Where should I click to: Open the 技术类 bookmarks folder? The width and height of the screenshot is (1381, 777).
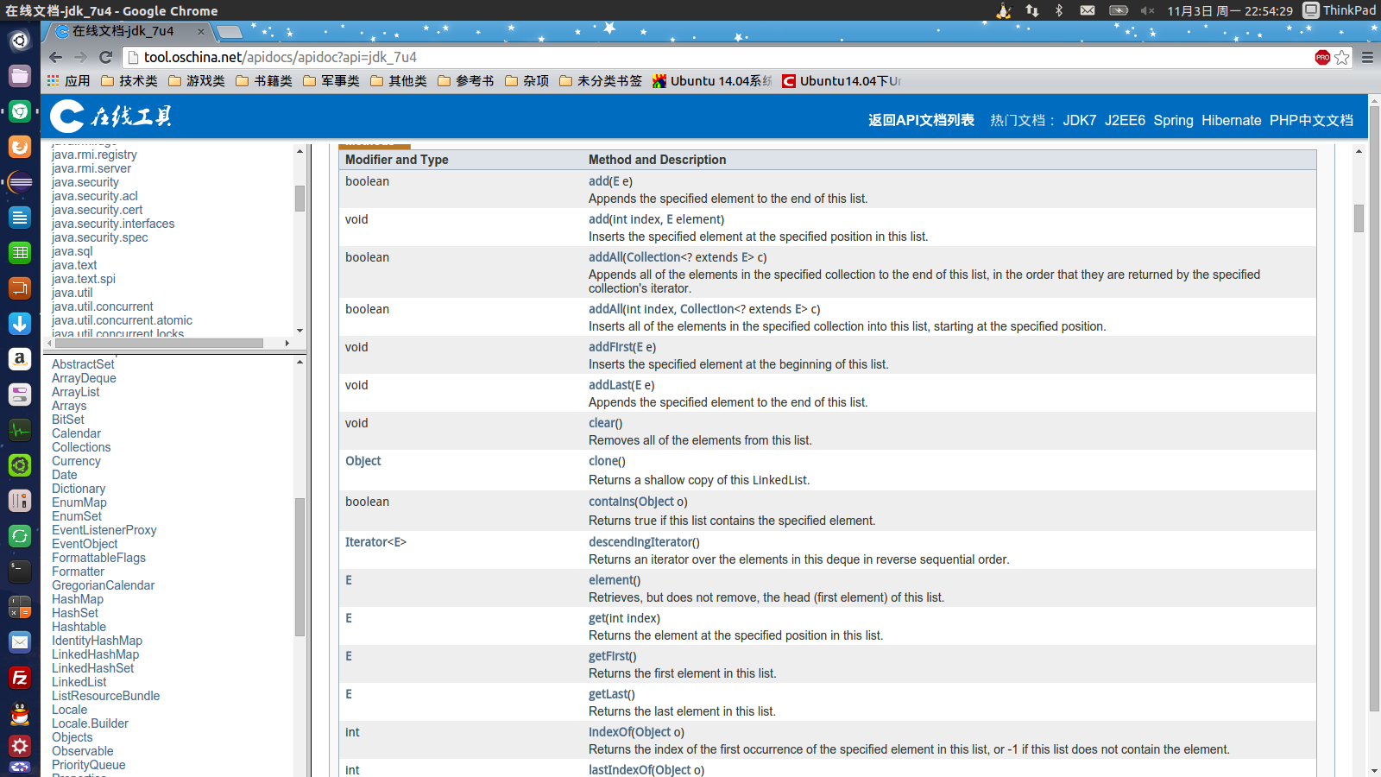pyautogui.click(x=129, y=81)
